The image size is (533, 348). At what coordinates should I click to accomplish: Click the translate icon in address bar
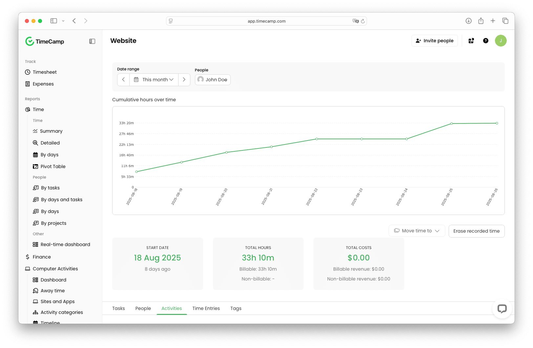[x=355, y=21]
